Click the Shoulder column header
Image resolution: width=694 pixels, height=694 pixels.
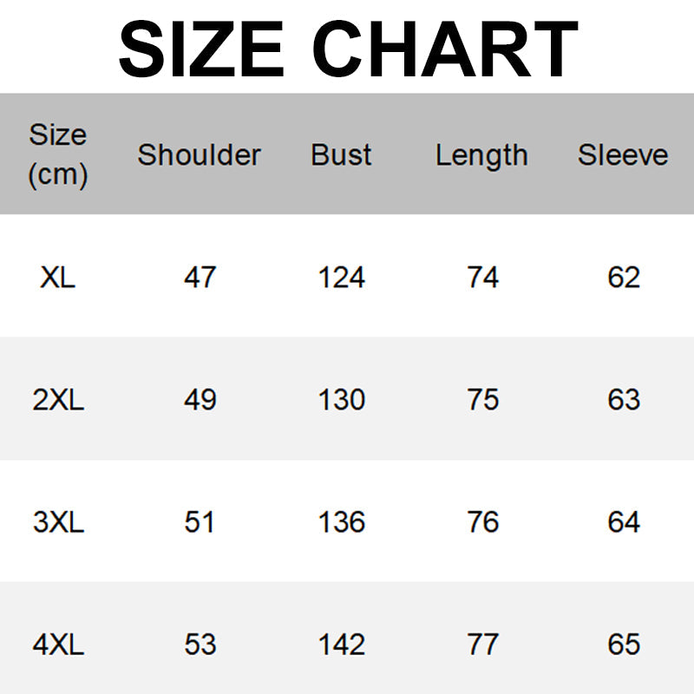click(x=199, y=154)
